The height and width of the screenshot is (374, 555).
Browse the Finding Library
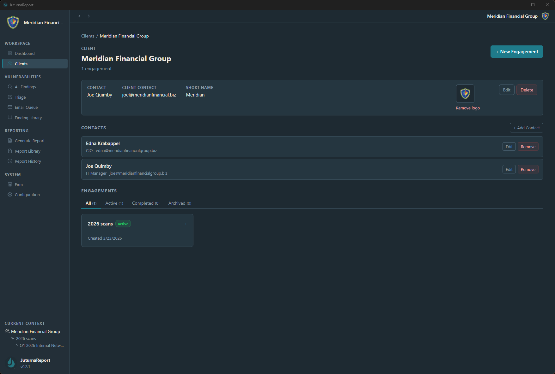pyautogui.click(x=28, y=118)
